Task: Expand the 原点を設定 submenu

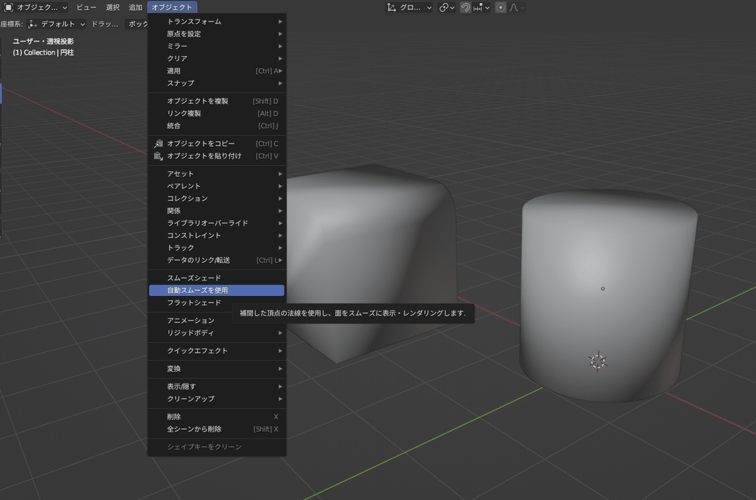Action: tap(217, 34)
